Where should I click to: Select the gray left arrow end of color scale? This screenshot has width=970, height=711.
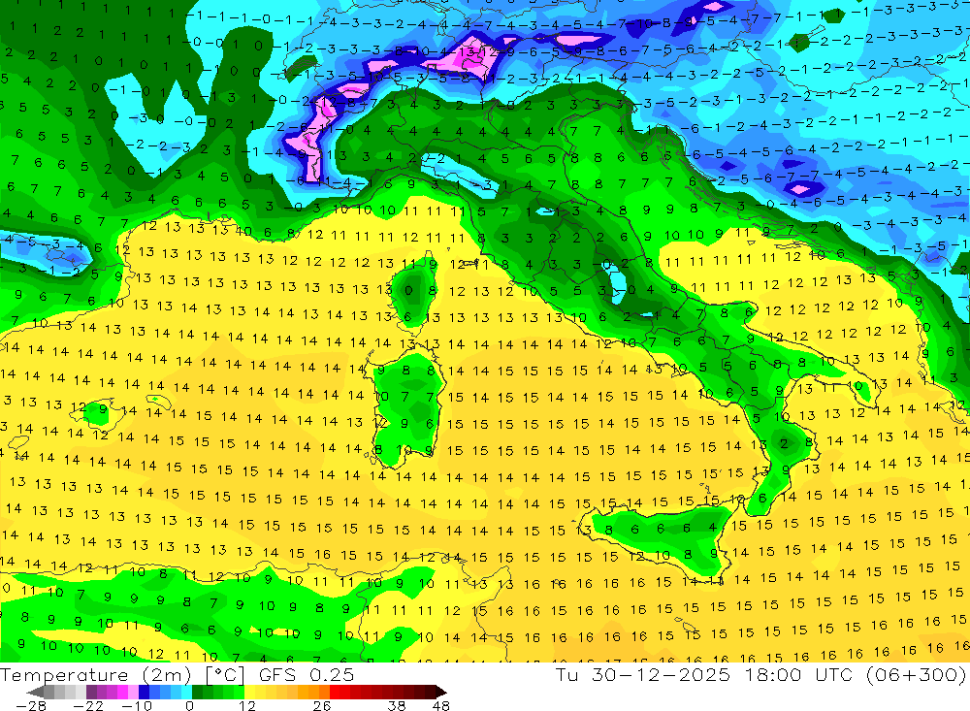tap(35, 693)
